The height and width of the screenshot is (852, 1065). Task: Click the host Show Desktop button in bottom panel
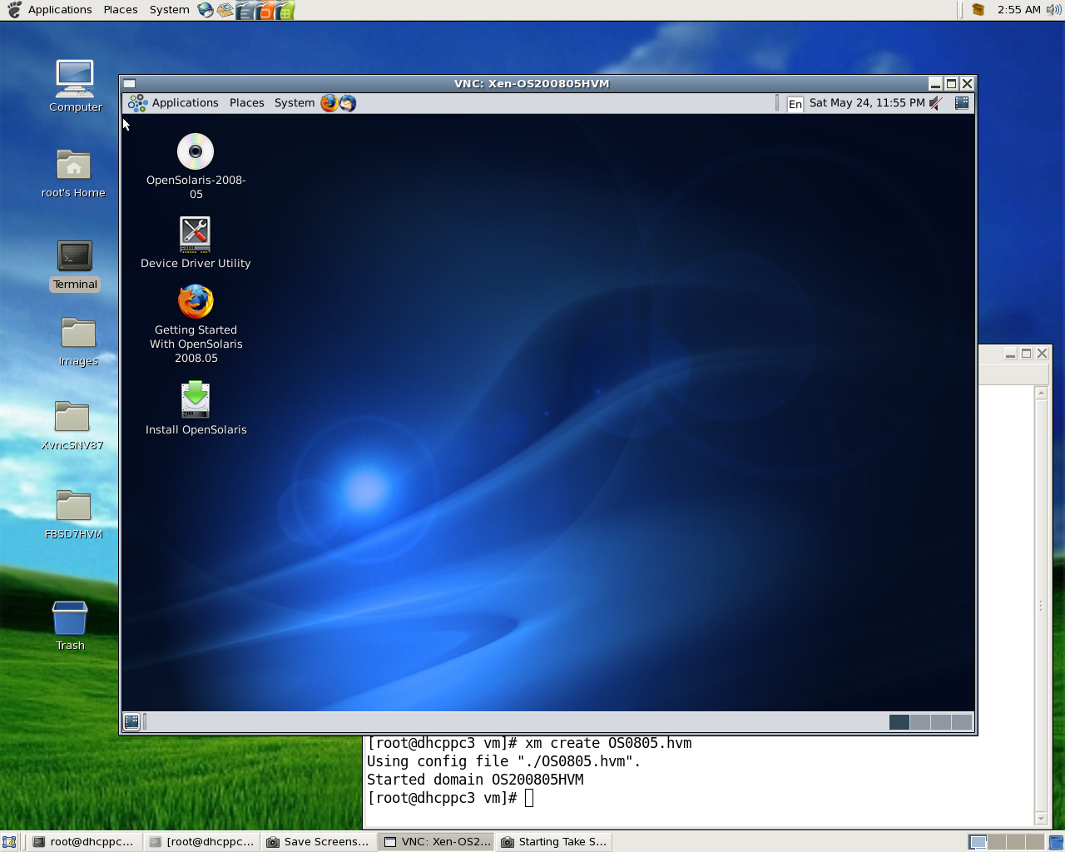pyautogui.click(x=9, y=842)
